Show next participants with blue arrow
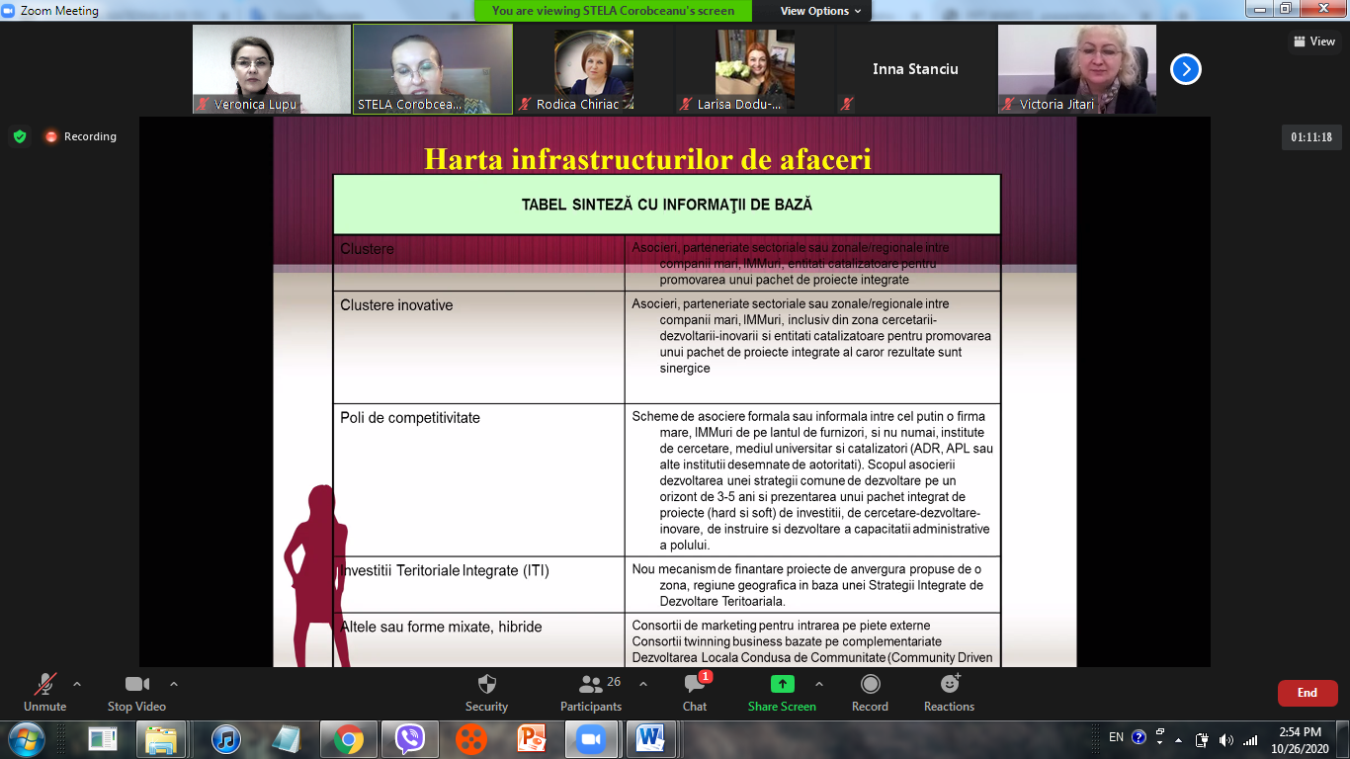This screenshot has height=759, width=1350. [x=1186, y=69]
